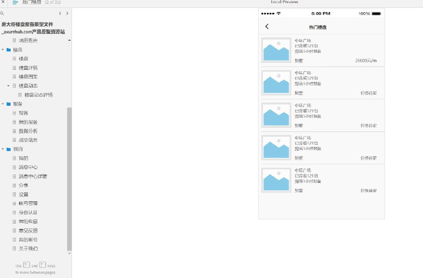This screenshot has height=278, width=423.
Task: Open the sitemap search magnifier icon
Action: 2,13
